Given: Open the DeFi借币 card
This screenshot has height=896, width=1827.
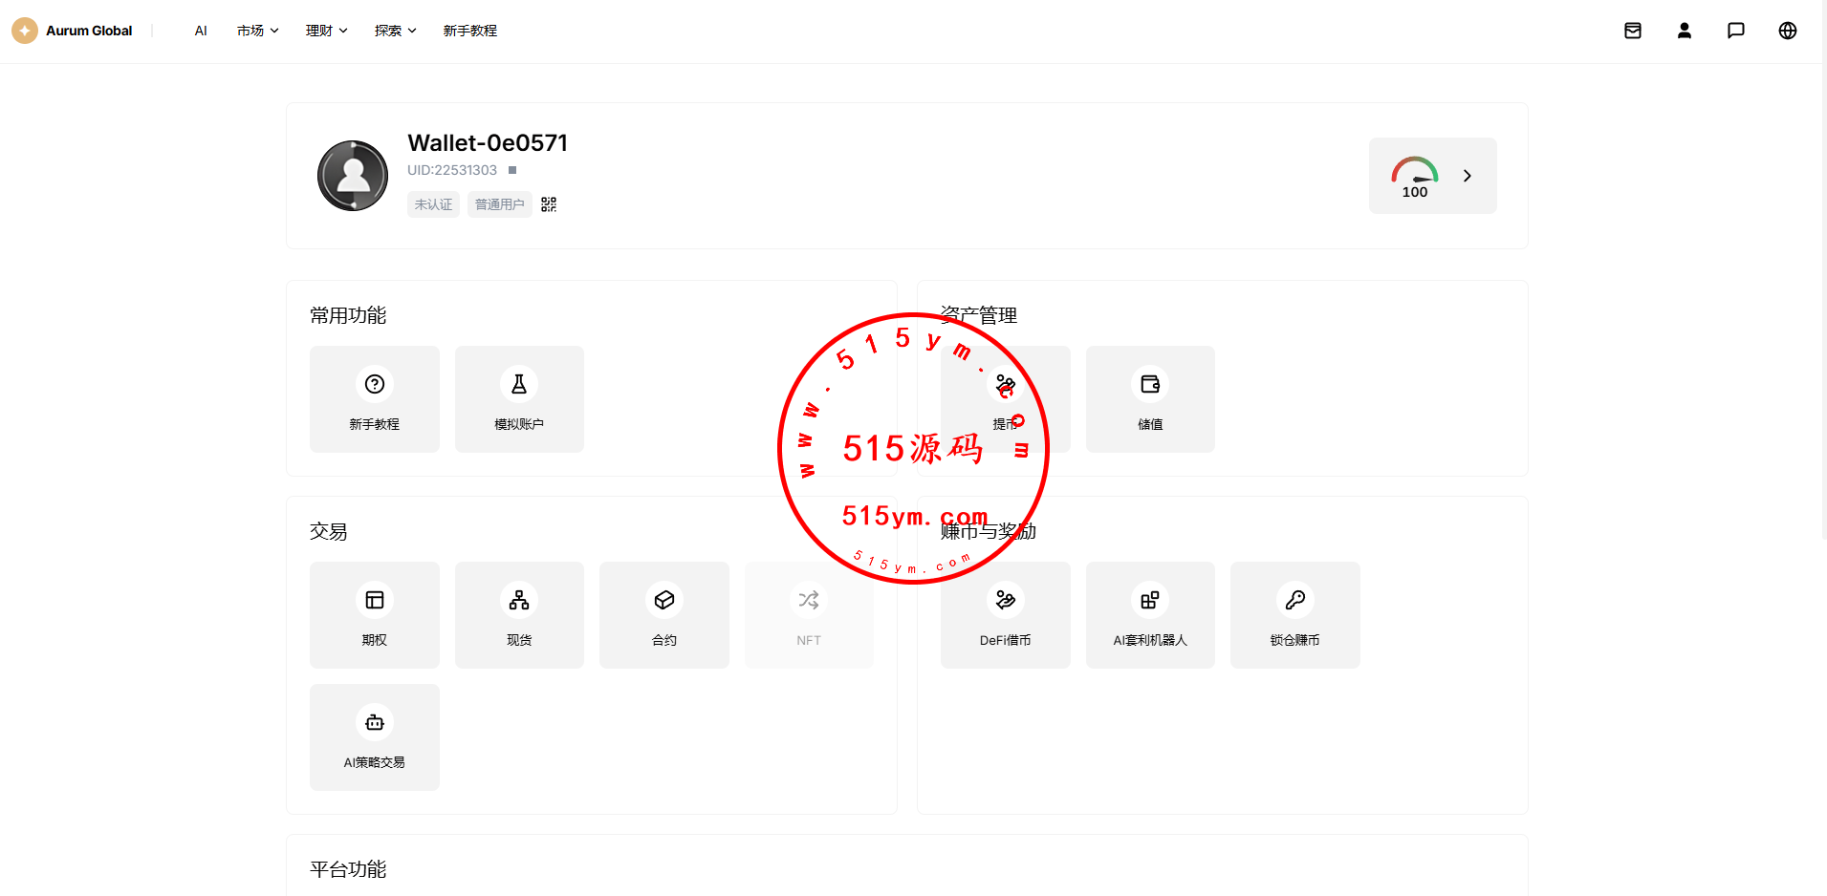Looking at the screenshot, I should click(x=1006, y=615).
